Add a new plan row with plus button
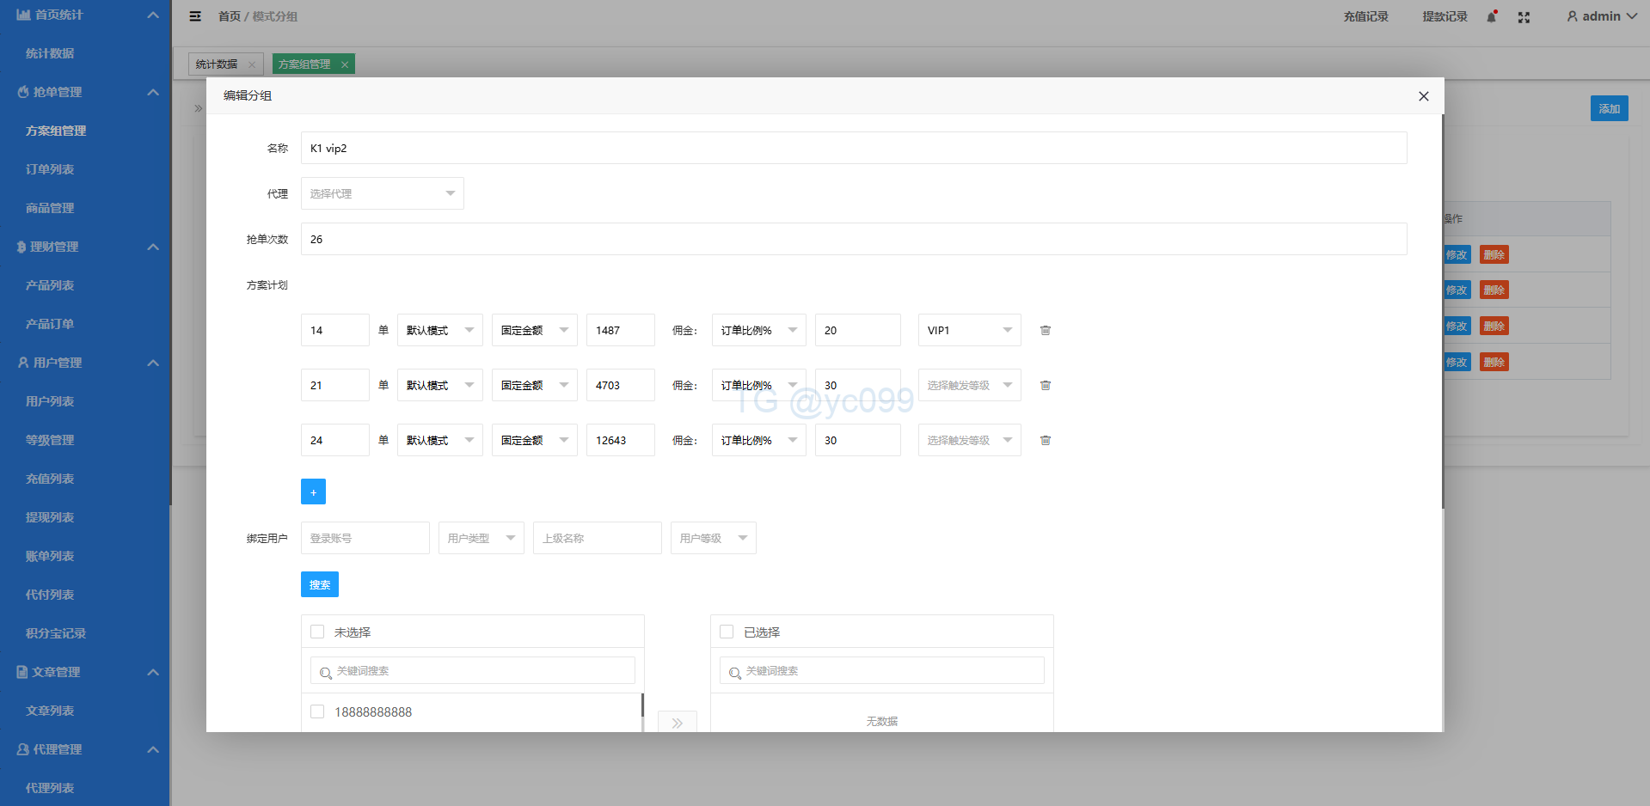 (x=313, y=492)
